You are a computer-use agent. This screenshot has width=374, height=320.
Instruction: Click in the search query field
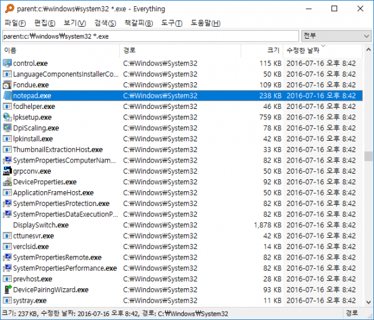click(x=150, y=36)
